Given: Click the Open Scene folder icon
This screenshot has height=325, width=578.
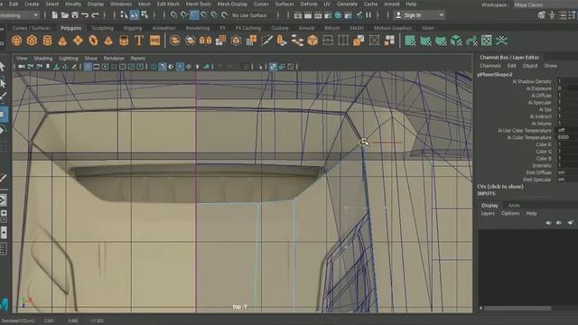Looking at the screenshot, I should [65, 15].
